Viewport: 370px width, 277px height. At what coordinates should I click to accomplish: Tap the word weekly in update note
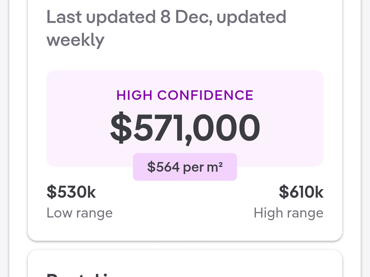[75, 40]
